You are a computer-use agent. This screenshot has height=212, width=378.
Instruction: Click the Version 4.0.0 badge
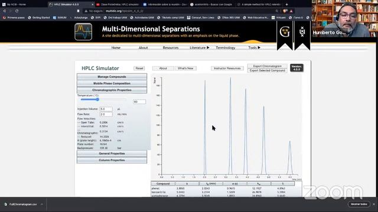point(296,68)
